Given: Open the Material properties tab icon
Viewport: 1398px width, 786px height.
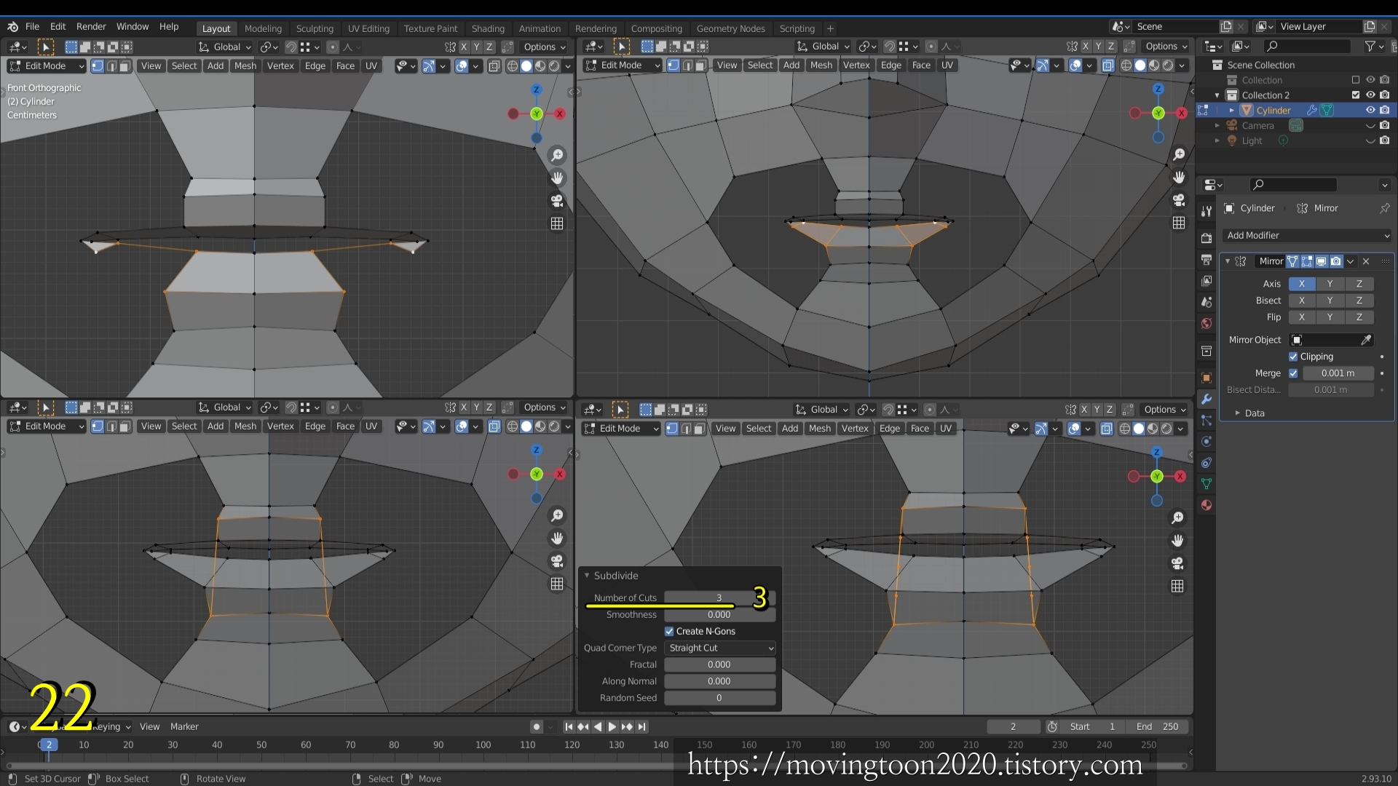Looking at the screenshot, I should pos(1207,505).
